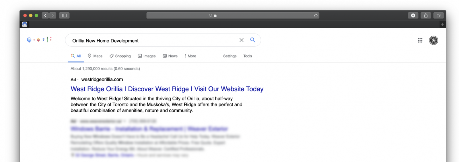Switch to the Shopping search tab

pyautogui.click(x=120, y=56)
